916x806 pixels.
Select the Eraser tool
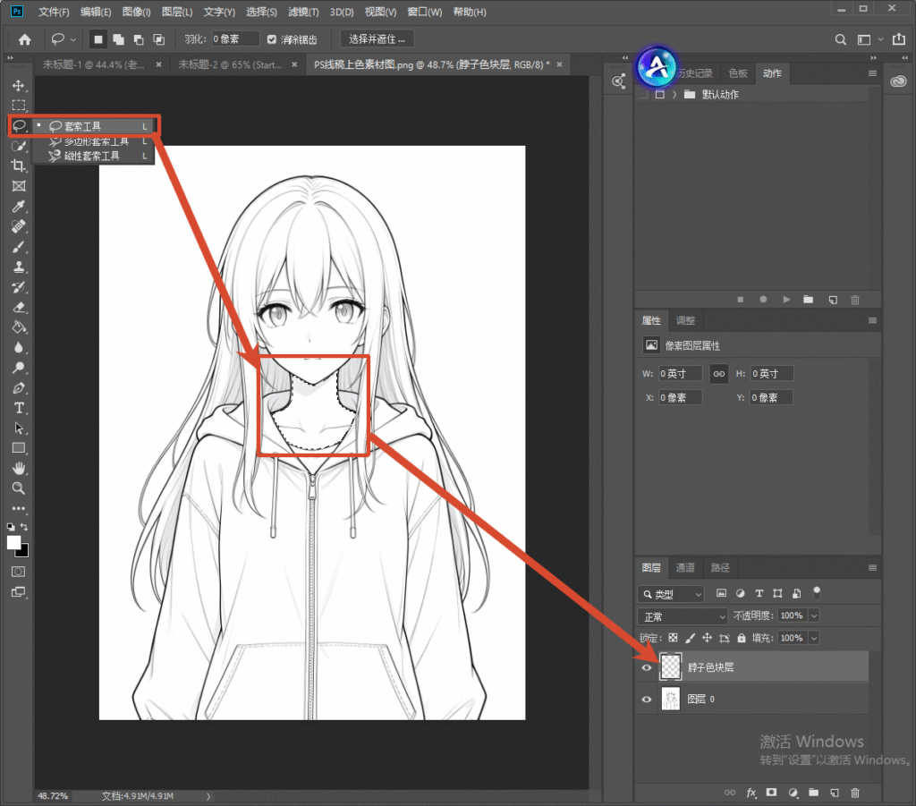[19, 307]
